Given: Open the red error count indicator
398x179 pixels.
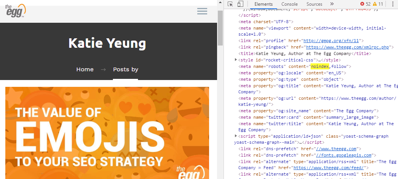Looking at the screenshot, I should point(365,4).
